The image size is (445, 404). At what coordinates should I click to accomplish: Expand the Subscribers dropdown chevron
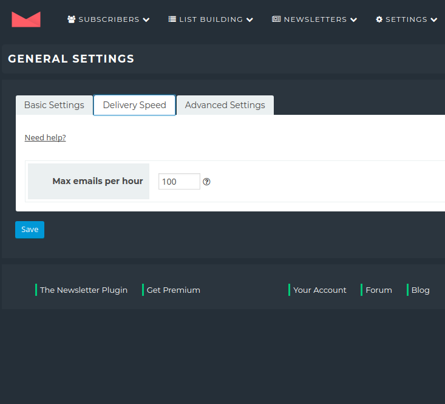tap(146, 19)
